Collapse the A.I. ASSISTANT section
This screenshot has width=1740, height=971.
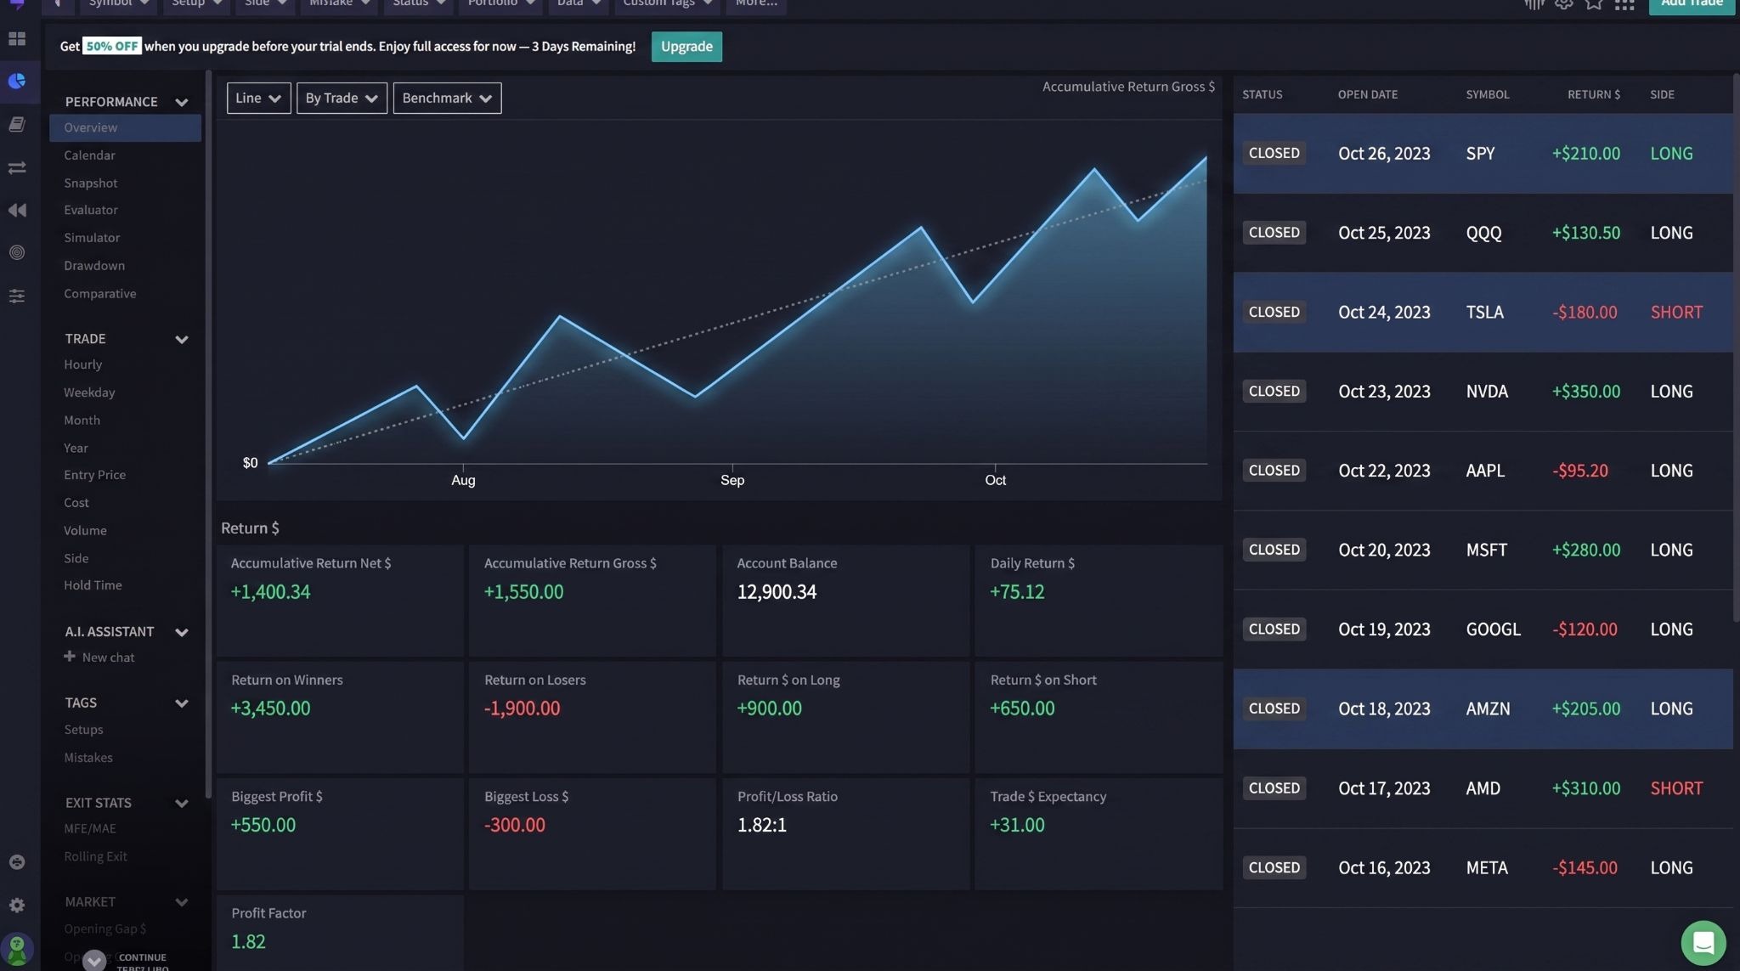click(x=181, y=632)
